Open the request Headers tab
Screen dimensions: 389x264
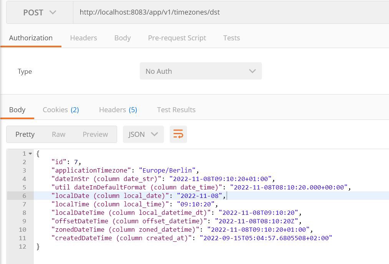[x=84, y=38]
